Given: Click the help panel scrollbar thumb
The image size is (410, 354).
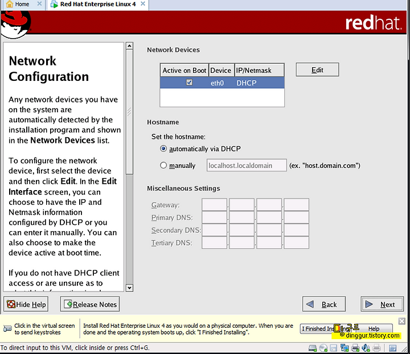Looking at the screenshot, I should pos(129,112).
